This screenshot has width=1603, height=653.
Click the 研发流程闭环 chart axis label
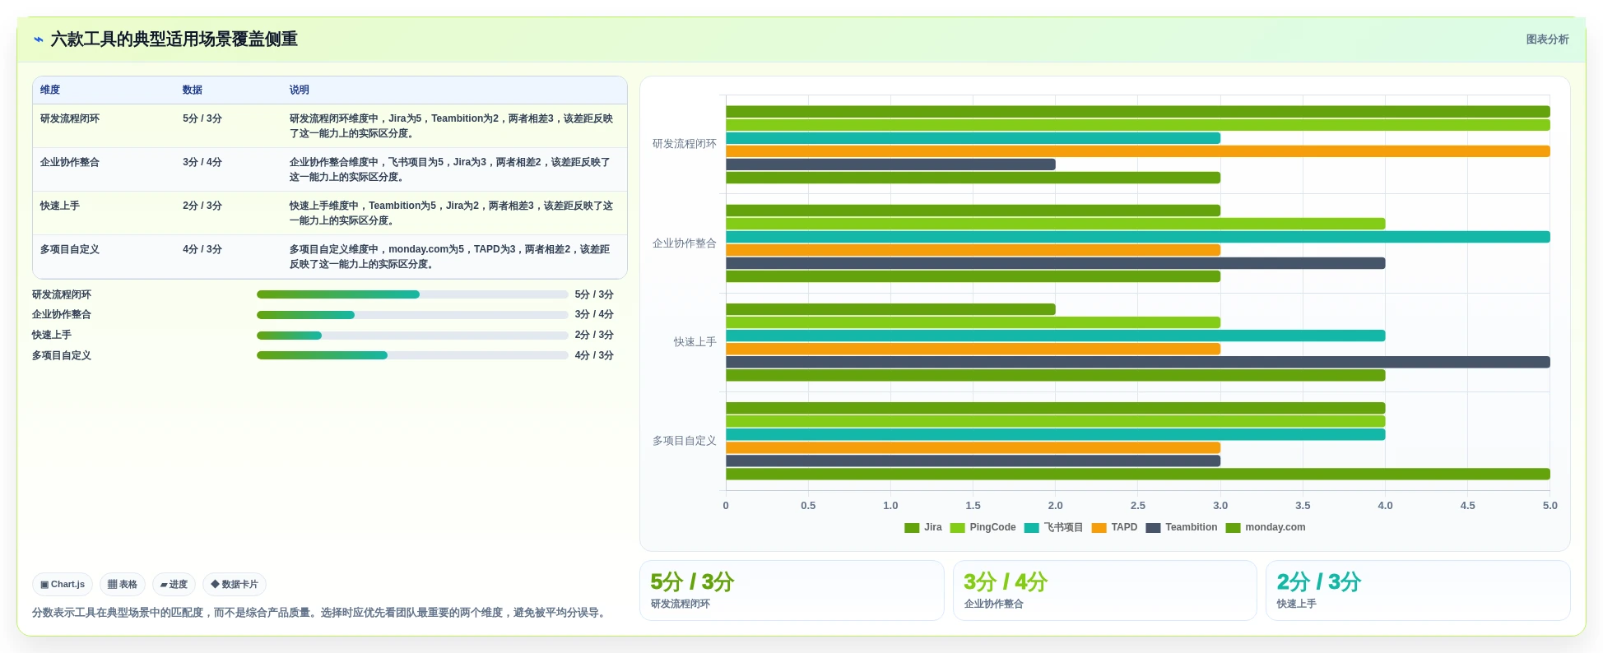[685, 144]
